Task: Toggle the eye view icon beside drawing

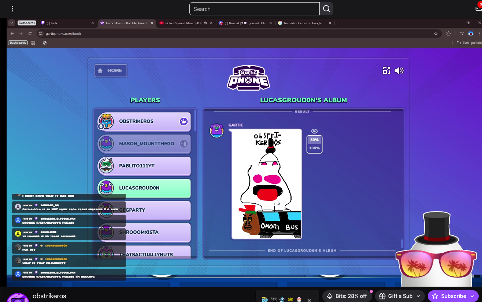Action: (314, 131)
